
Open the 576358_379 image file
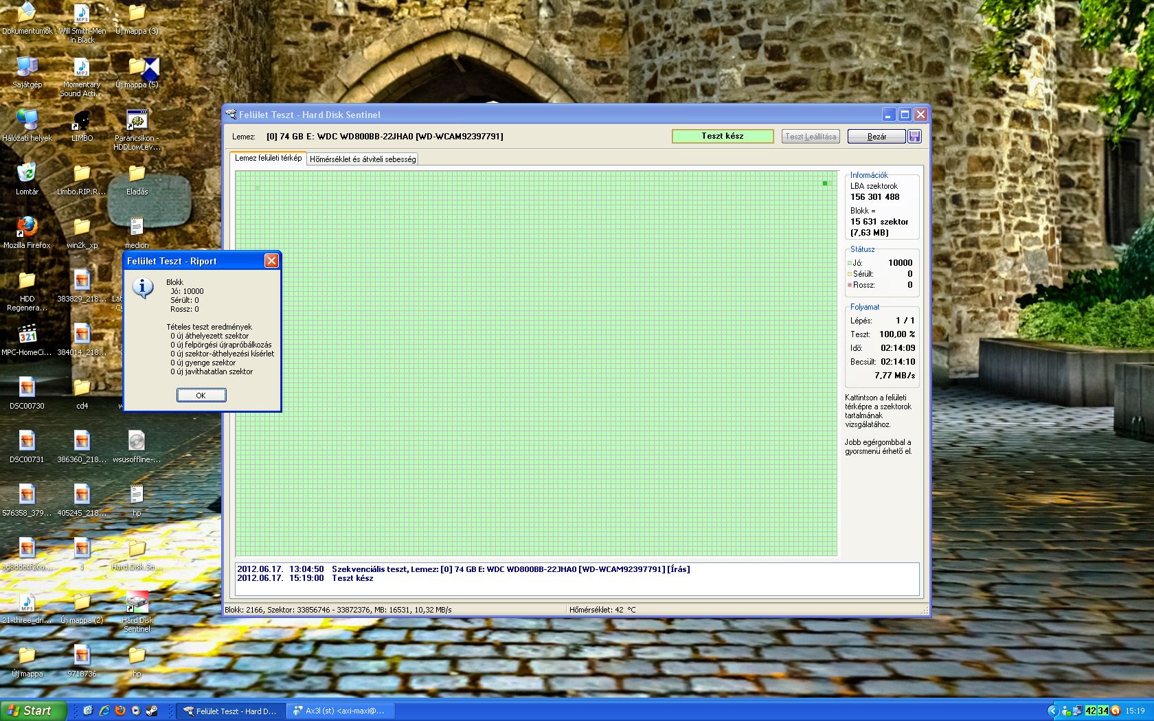pos(27,501)
